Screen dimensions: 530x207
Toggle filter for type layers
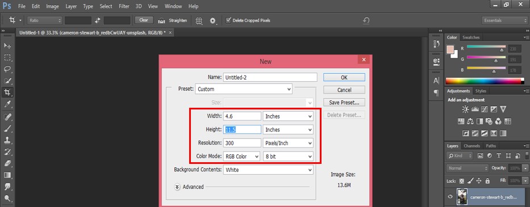click(x=499, y=155)
